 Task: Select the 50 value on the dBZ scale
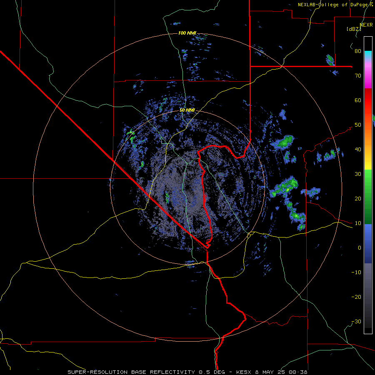tap(358, 125)
